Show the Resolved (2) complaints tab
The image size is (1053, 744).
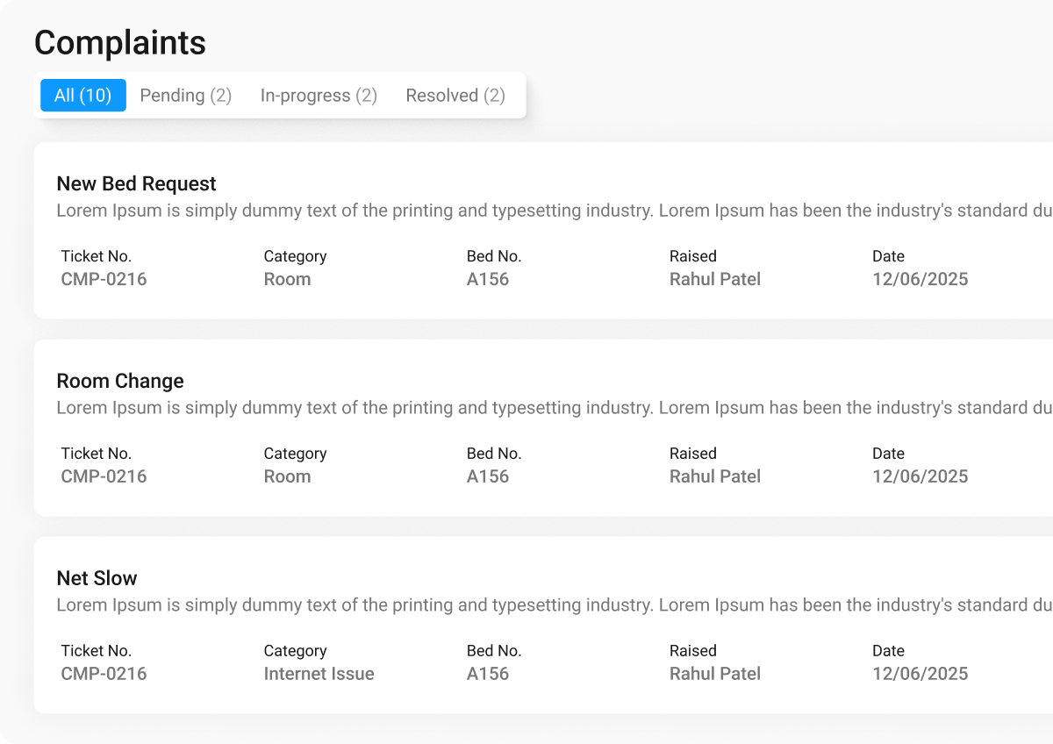point(455,96)
